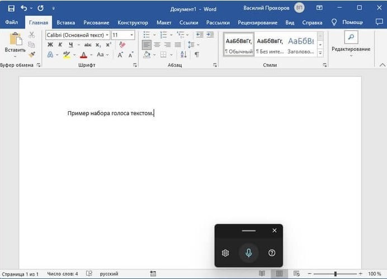Image resolution: width=387 pixels, height=279 pixels.
Task: Toggle underline formatting (Ч)
Action: pos(71,45)
